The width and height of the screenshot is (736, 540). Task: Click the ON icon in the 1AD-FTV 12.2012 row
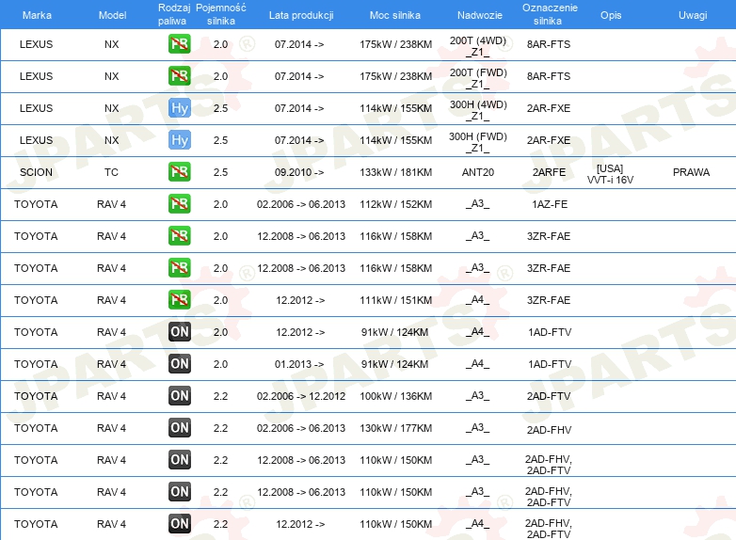[x=180, y=332]
